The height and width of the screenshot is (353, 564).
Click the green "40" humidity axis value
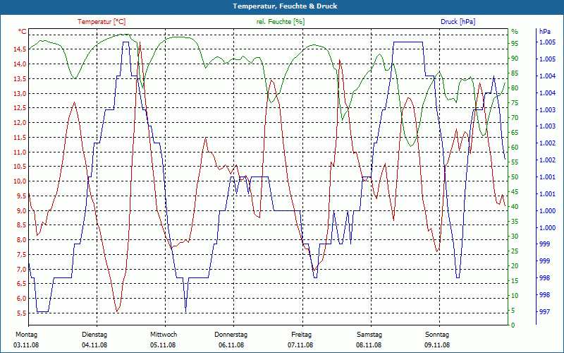[x=515, y=207]
